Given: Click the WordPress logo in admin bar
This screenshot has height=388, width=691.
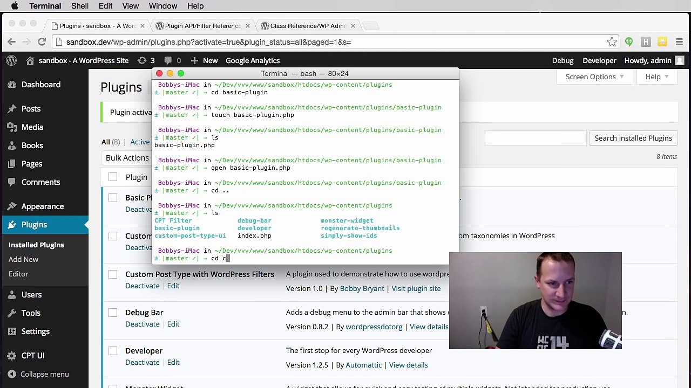Looking at the screenshot, I should point(11,60).
